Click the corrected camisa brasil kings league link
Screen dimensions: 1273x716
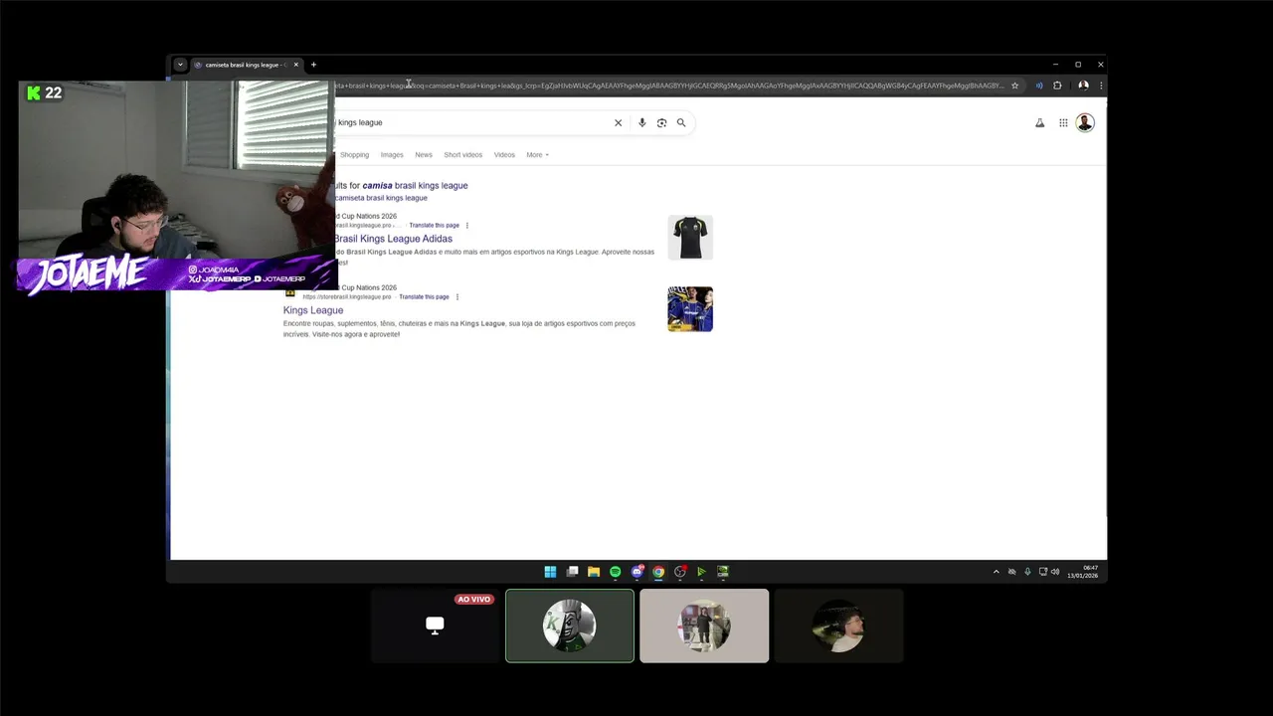point(415,185)
